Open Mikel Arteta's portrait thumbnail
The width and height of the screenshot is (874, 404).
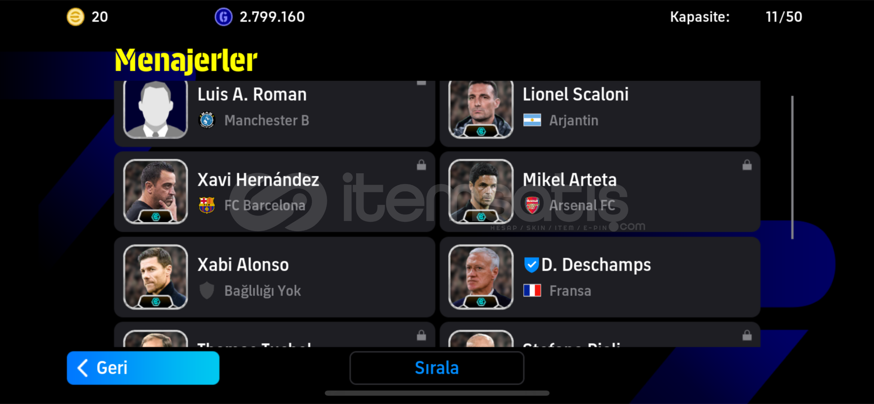(x=481, y=192)
